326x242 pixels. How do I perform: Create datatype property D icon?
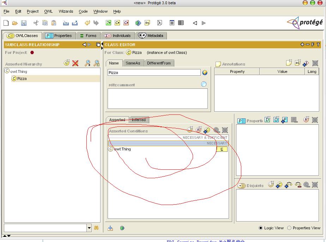(x=267, y=119)
